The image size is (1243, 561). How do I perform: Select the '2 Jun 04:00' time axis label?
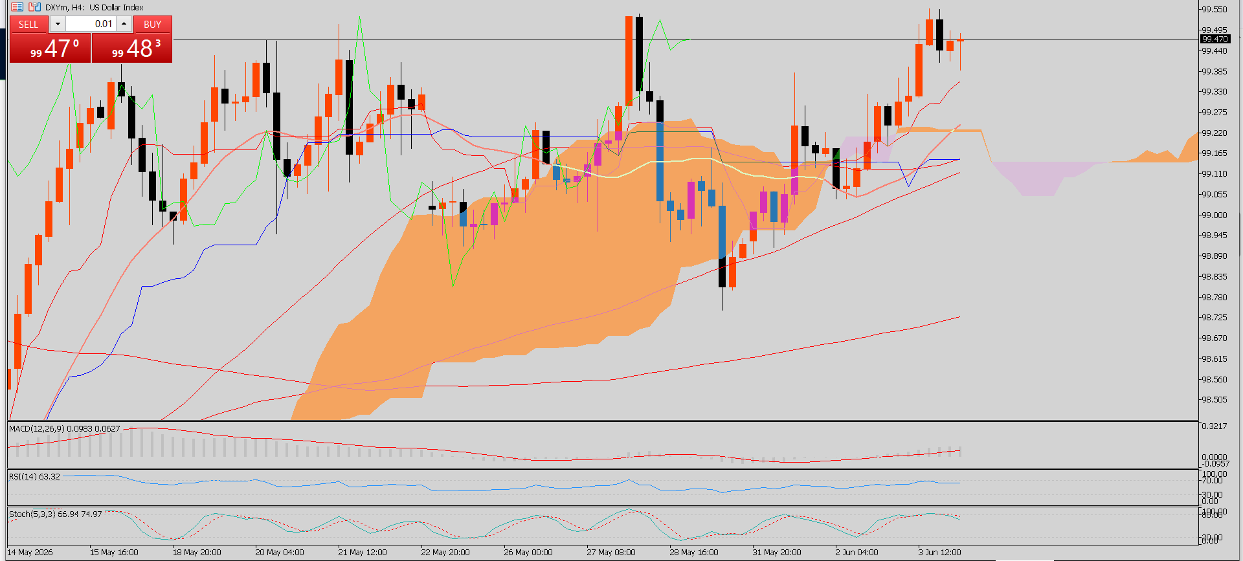[857, 552]
